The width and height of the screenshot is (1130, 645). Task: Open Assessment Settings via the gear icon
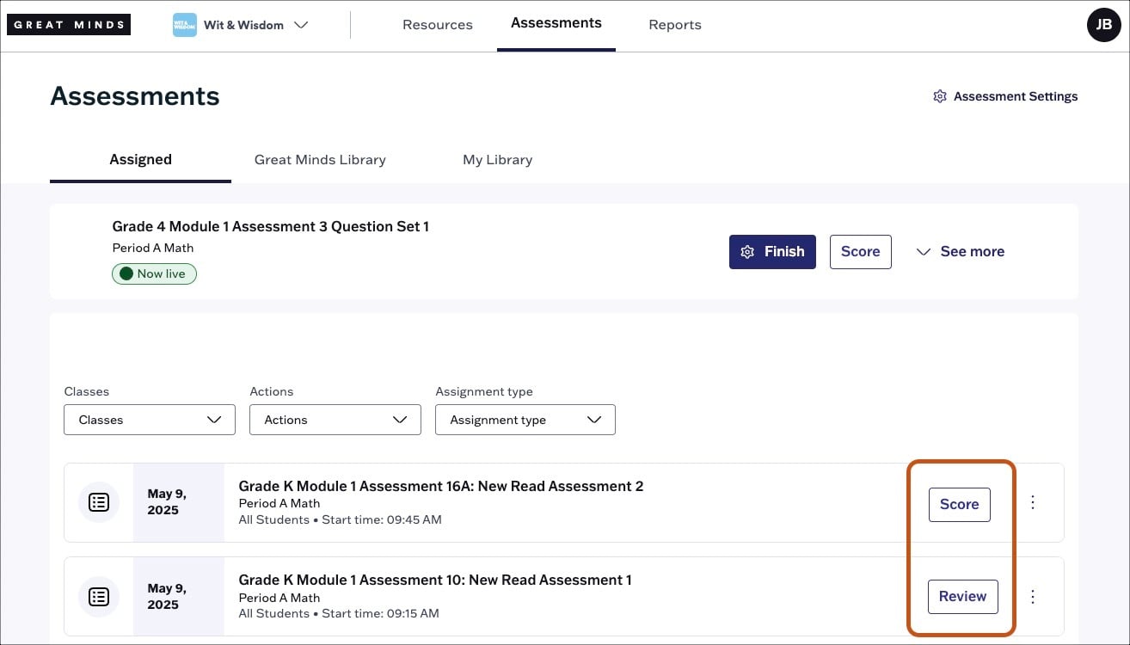(x=940, y=95)
